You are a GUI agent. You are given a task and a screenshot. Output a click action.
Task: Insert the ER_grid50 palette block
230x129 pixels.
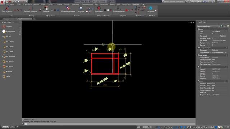[8, 67]
